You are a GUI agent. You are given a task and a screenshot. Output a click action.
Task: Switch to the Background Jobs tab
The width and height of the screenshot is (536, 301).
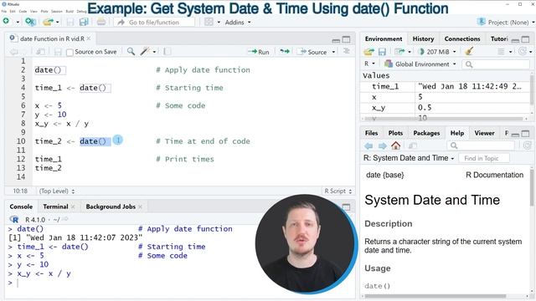(111, 207)
